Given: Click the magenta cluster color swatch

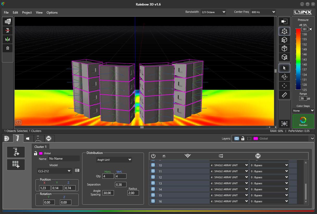Looking at the screenshot, I should (x=41, y=153).
